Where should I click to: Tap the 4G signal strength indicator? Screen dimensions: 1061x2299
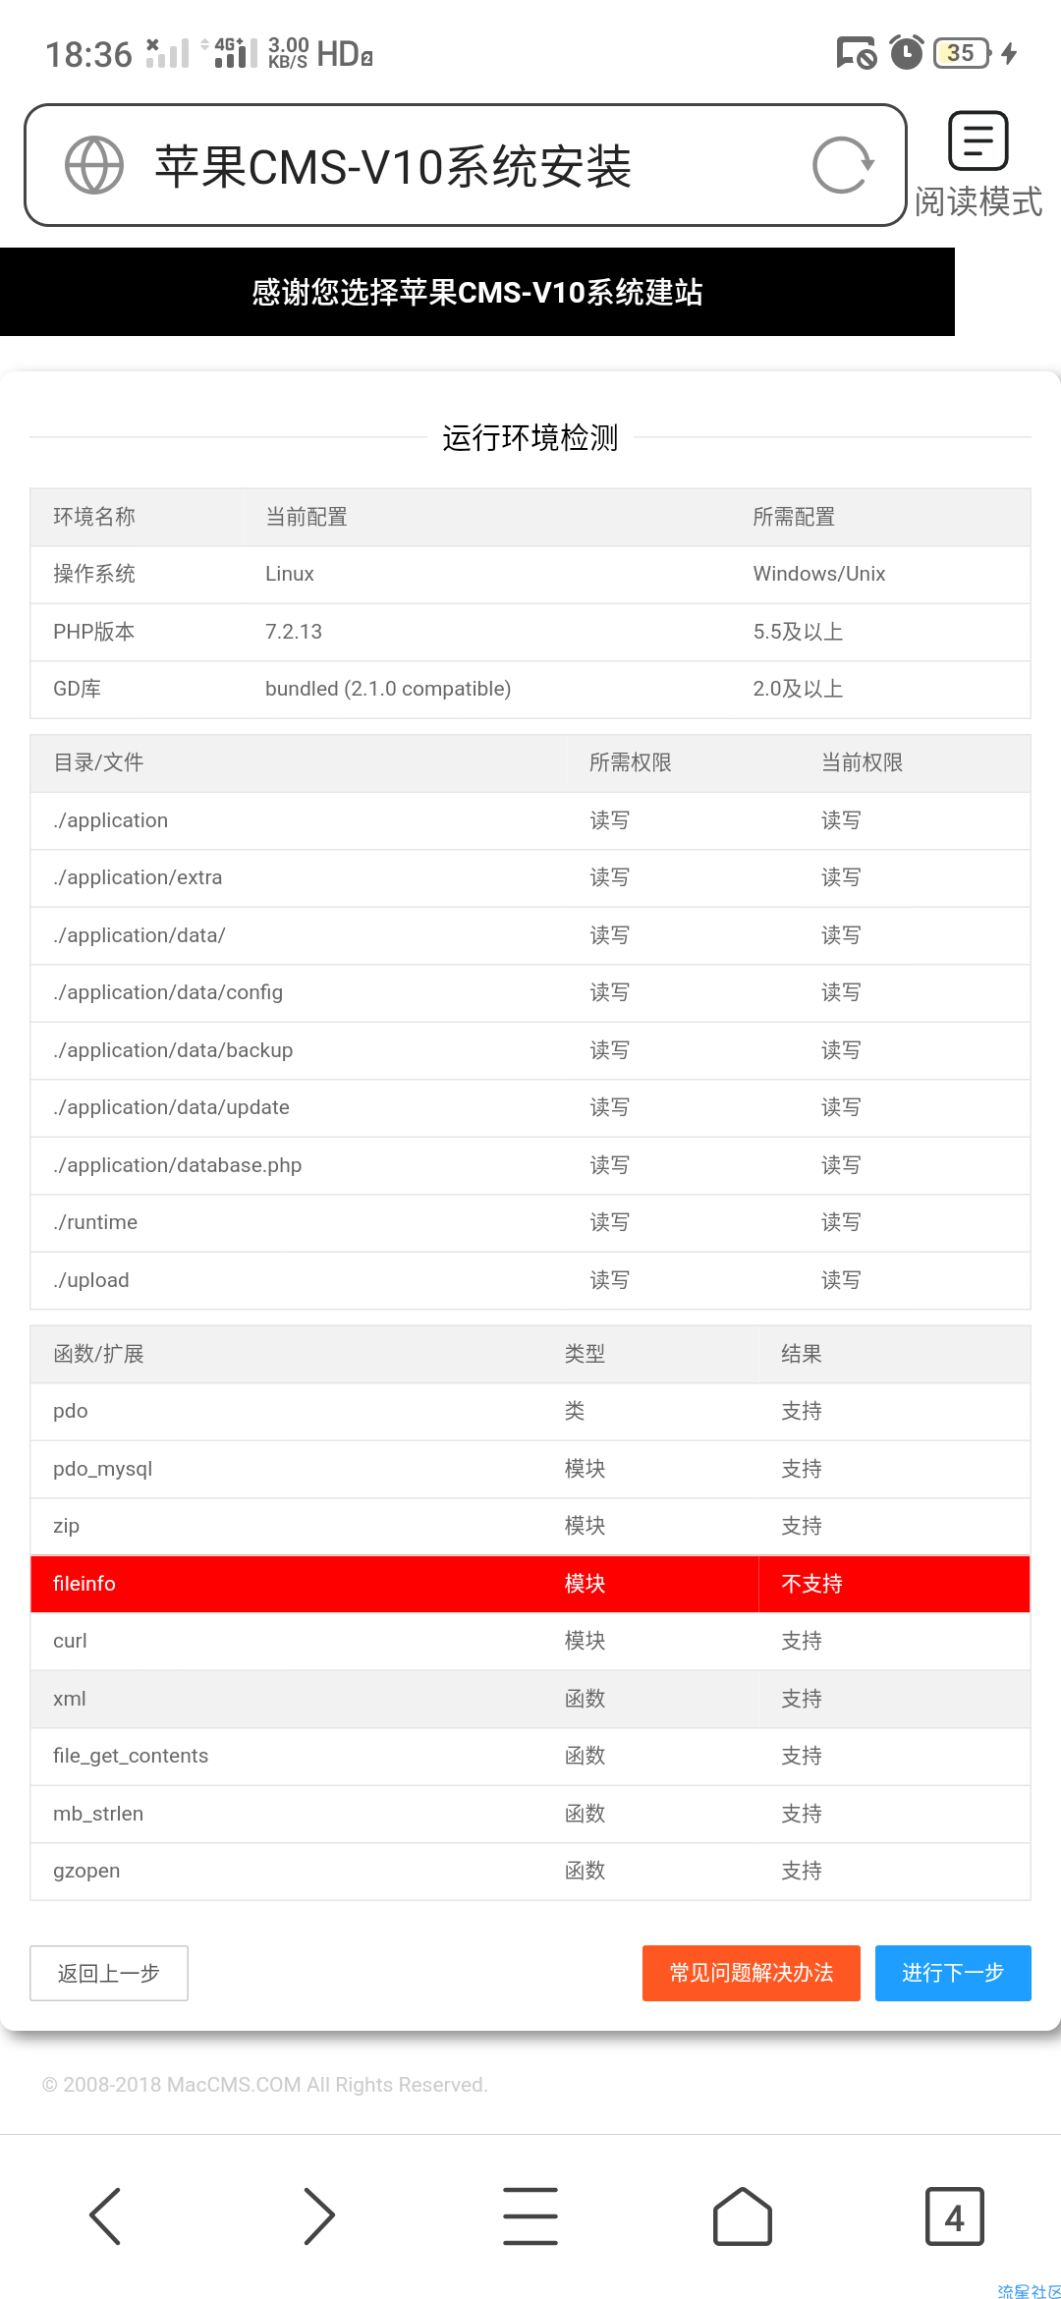click(234, 52)
